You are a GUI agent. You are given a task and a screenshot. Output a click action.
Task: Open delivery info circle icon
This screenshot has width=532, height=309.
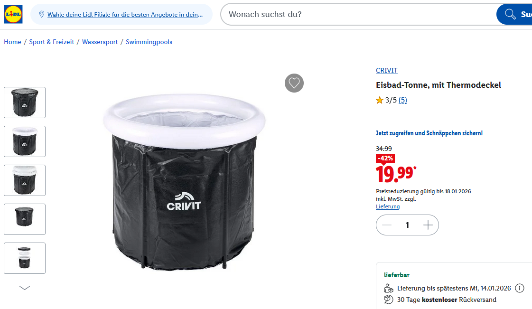[520, 288]
